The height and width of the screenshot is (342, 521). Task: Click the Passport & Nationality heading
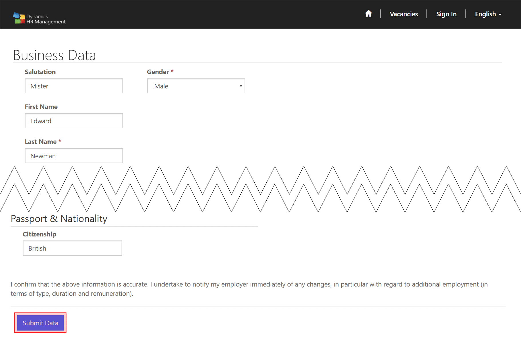click(59, 219)
